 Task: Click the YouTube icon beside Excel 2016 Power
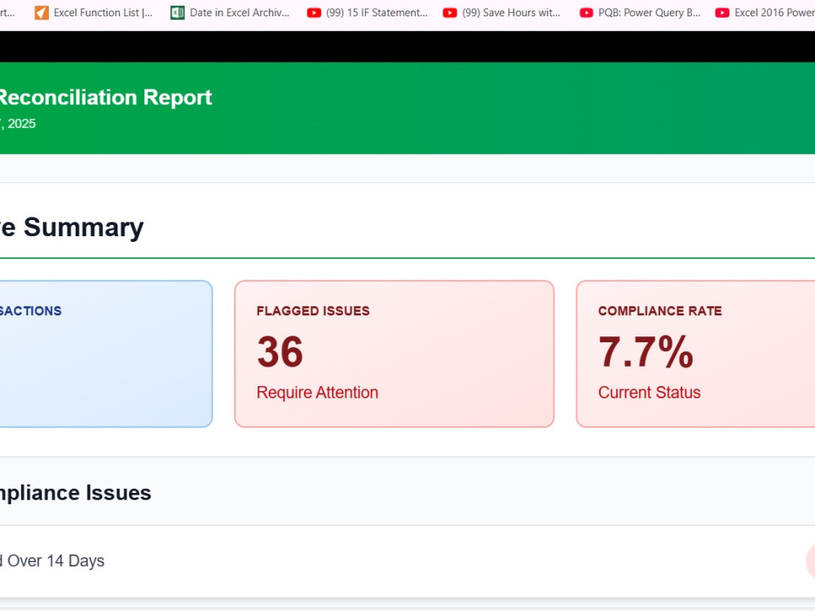click(722, 12)
